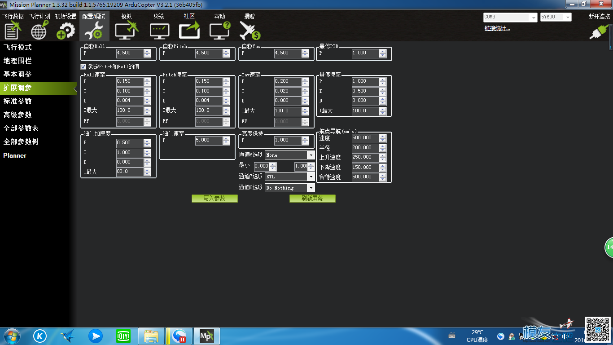Click Yaw速率 P value 0.200 field

click(x=288, y=81)
